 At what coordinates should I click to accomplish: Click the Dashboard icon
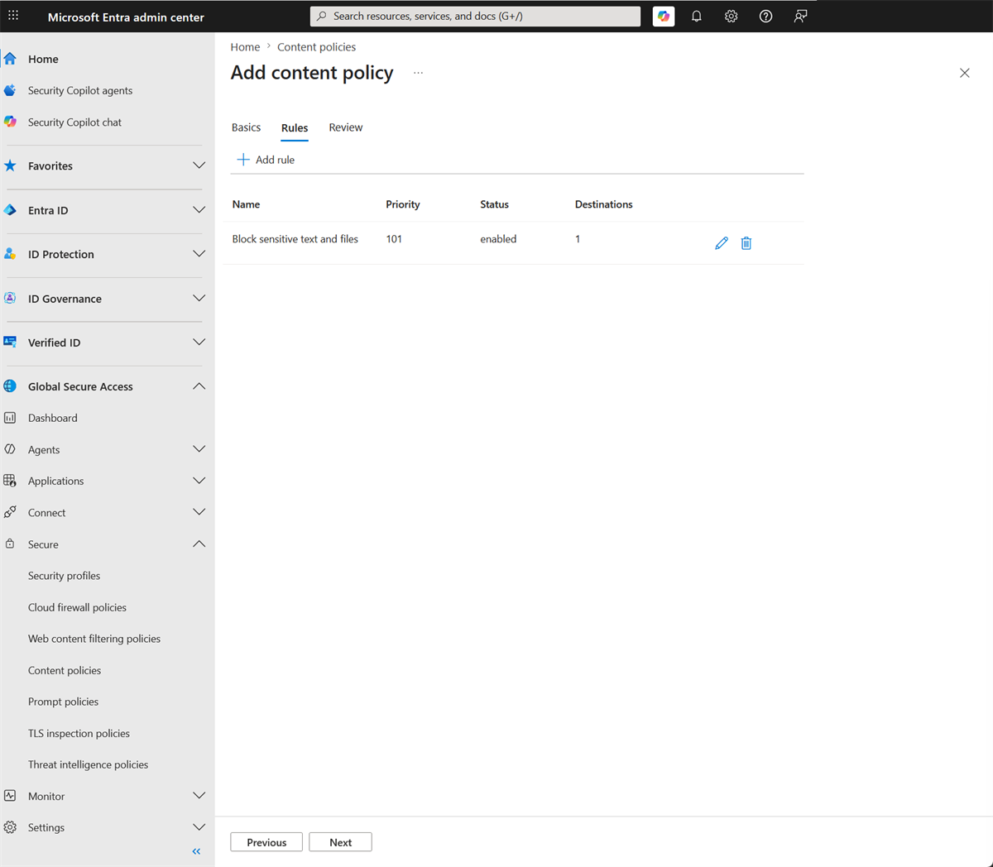click(x=10, y=418)
